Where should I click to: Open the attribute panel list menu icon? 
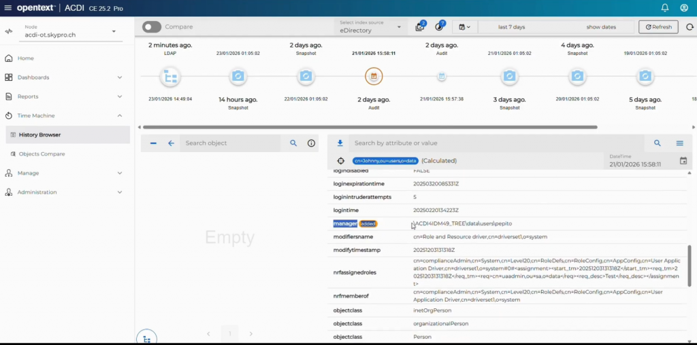click(680, 143)
